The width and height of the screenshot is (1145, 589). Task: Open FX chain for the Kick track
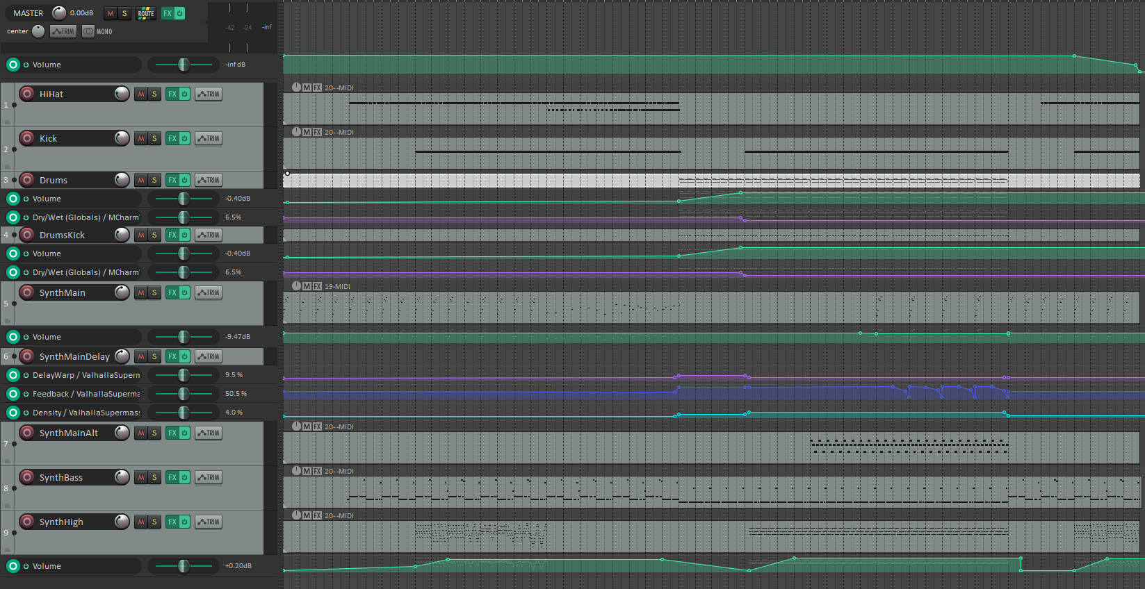point(172,138)
